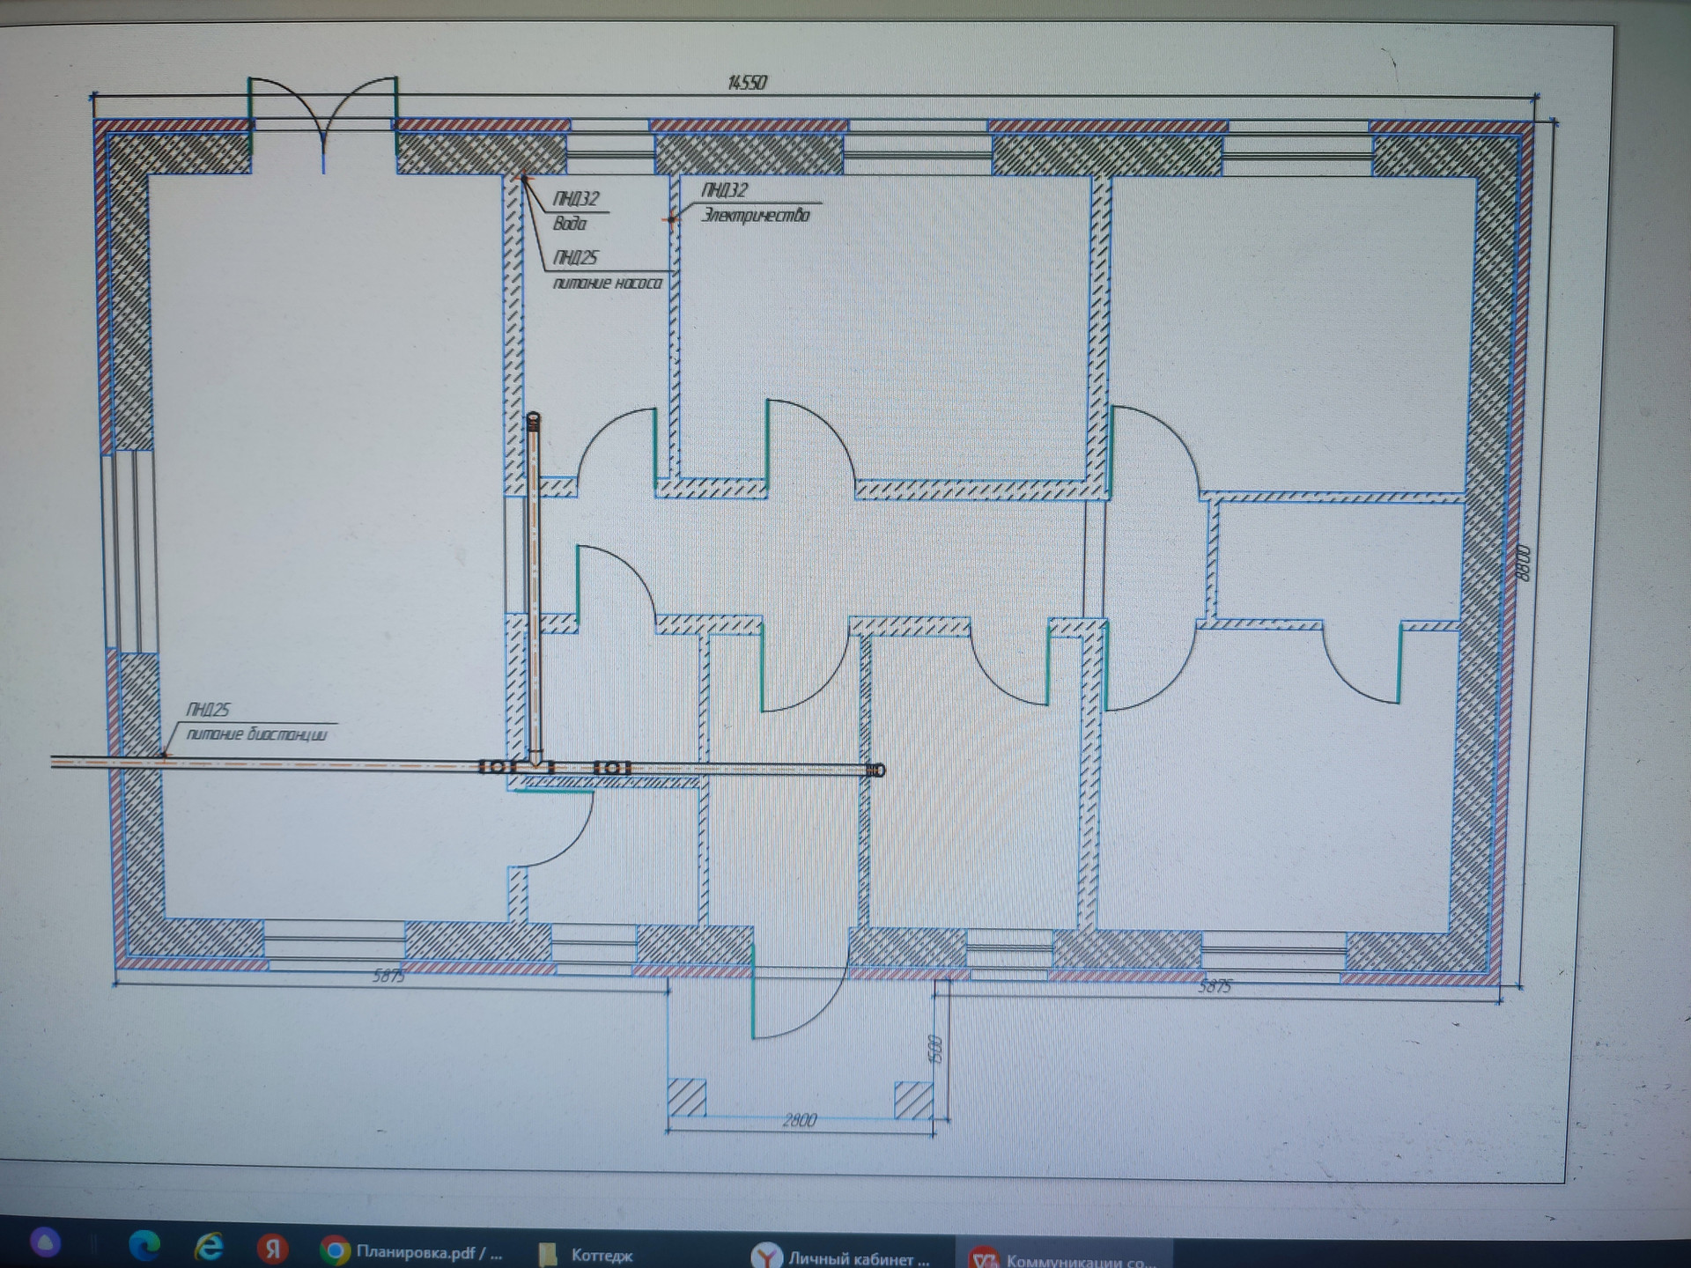The width and height of the screenshot is (1691, 1268).
Task: Click the 2800 porch width dimension
Action: pyautogui.click(x=799, y=1120)
